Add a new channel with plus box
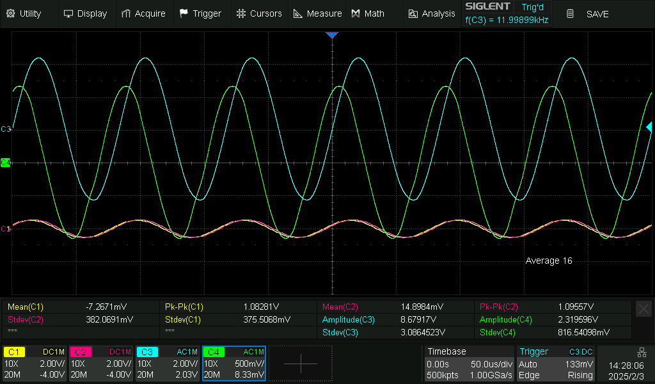 [300, 363]
